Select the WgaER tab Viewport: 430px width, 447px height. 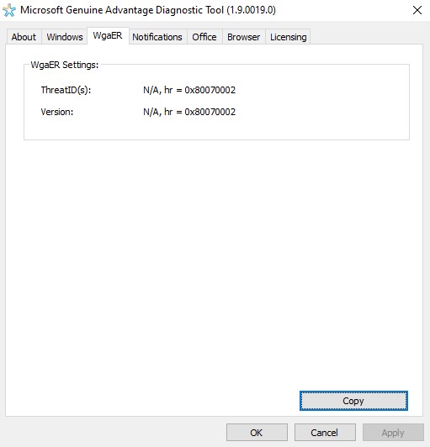click(x=108, y=36)
